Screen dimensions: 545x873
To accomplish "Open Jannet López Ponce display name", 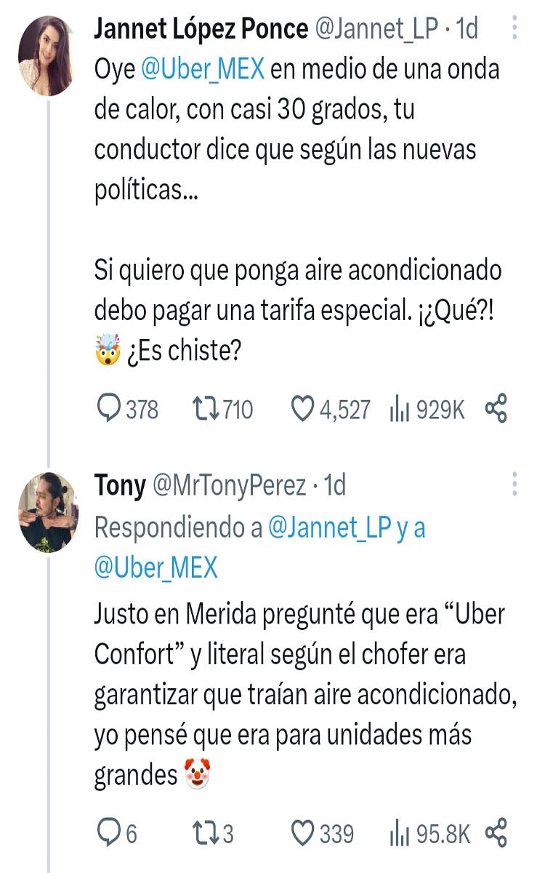I will point(201,29).
